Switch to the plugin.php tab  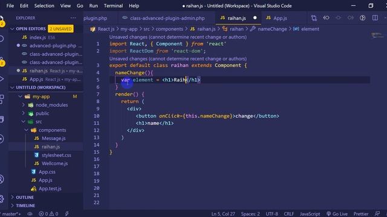point(96,18)
